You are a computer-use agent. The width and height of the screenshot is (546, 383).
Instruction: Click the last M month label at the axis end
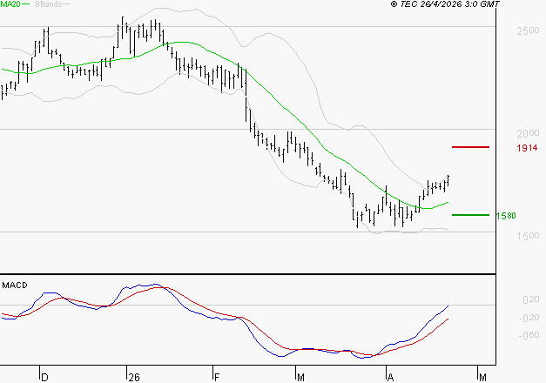[482, 378]
